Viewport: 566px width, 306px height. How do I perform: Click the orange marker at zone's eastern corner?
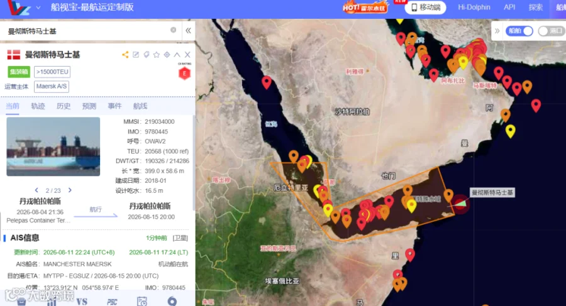tap(448, 195)
